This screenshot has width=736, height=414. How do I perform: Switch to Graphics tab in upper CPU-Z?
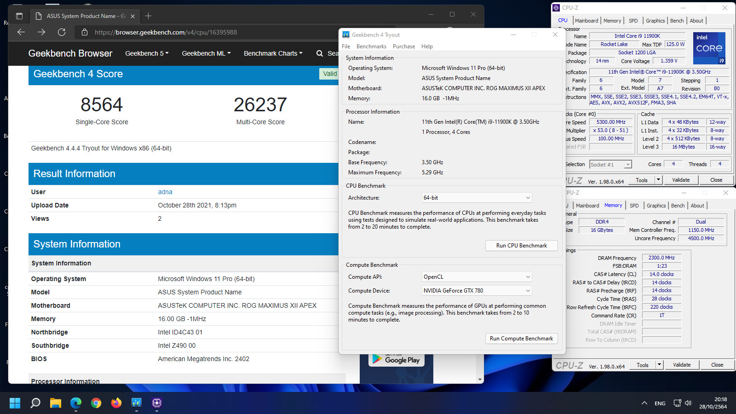tap(655, 21)
